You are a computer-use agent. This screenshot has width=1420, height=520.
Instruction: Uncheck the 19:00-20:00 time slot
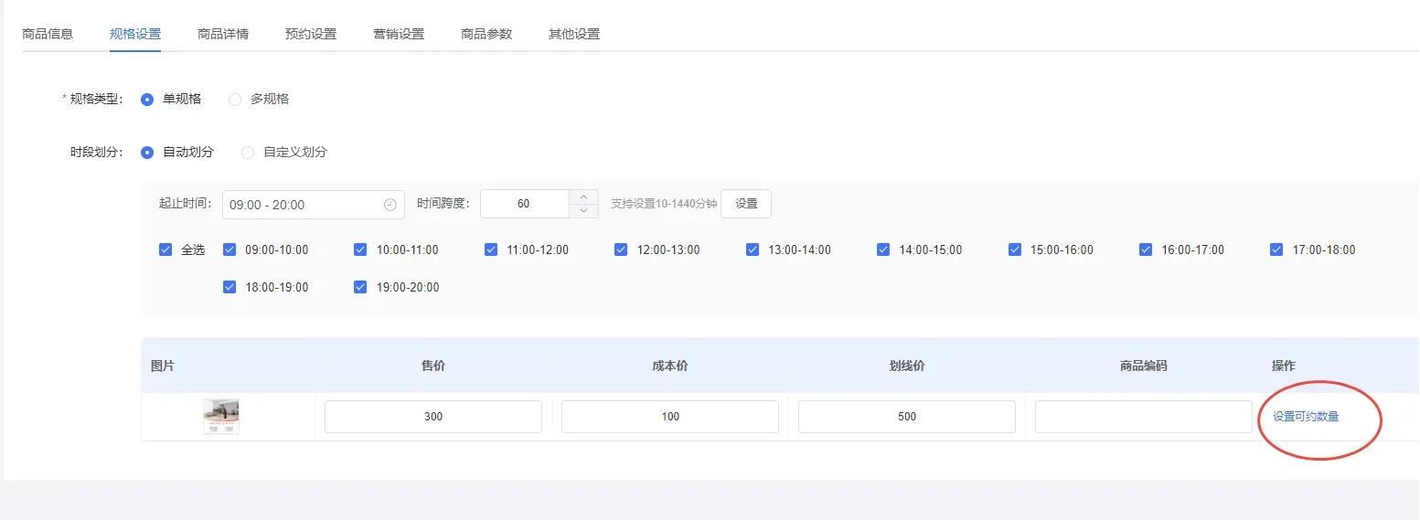(x=360, y=287)
